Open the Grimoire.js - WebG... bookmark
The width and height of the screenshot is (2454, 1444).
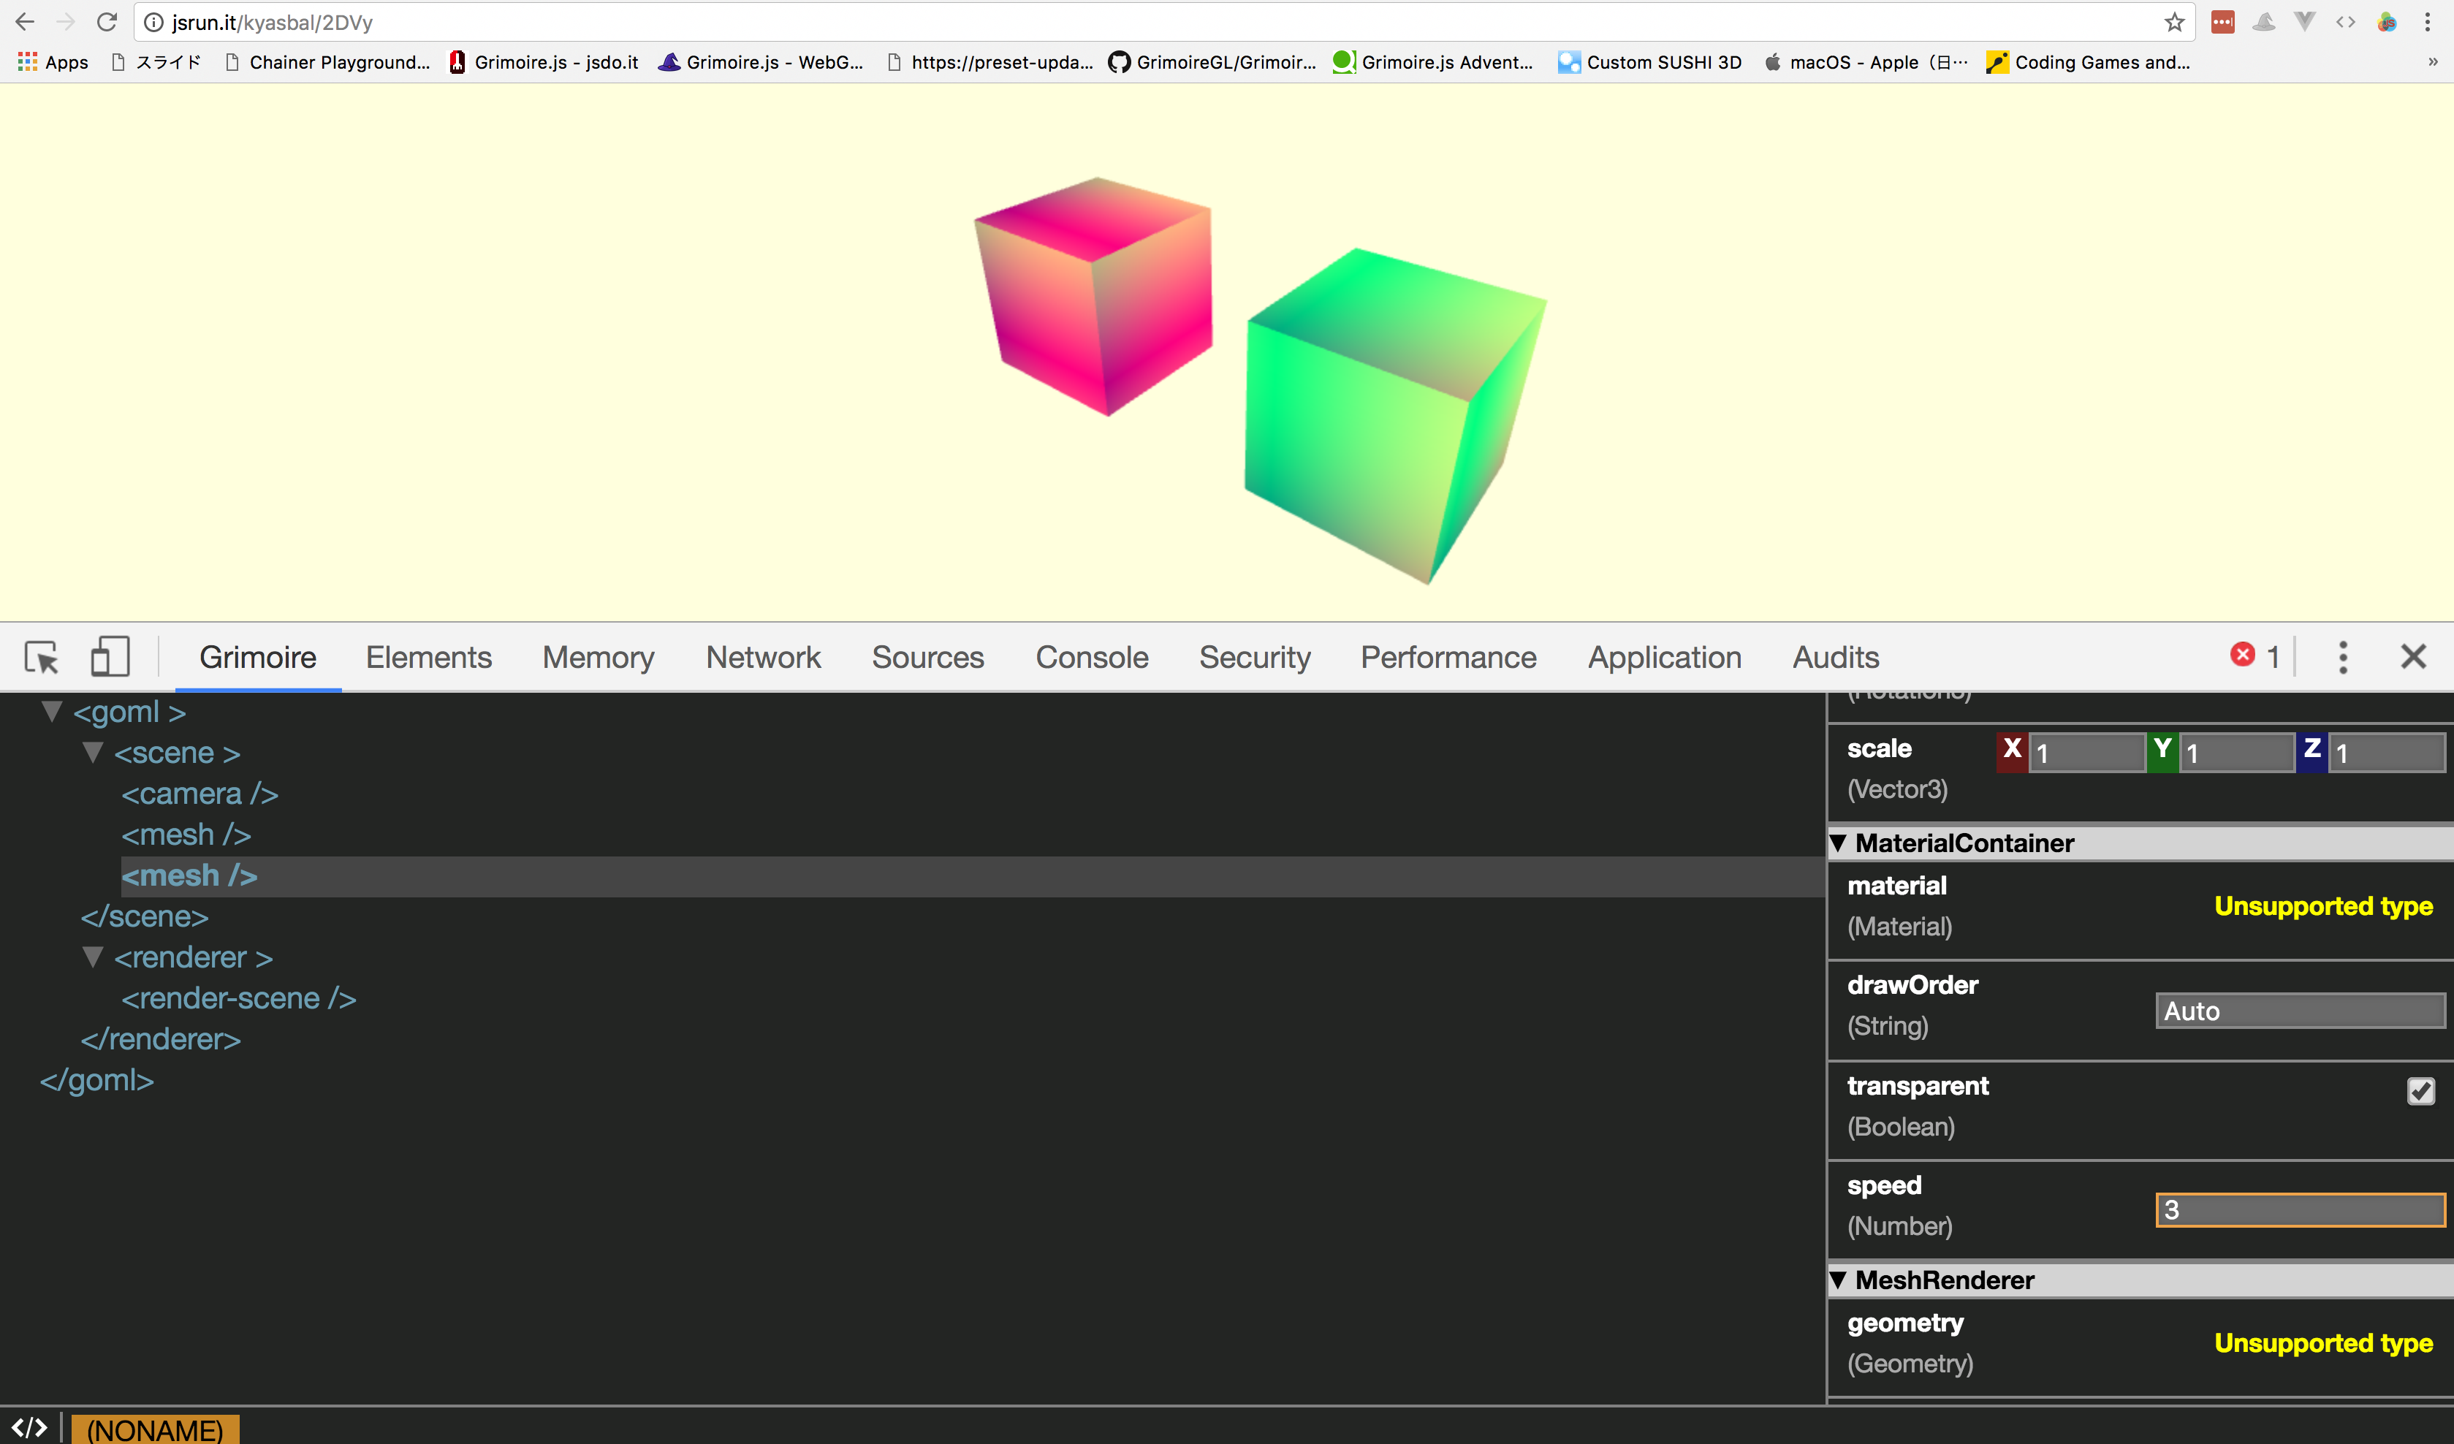click(761, 62)
